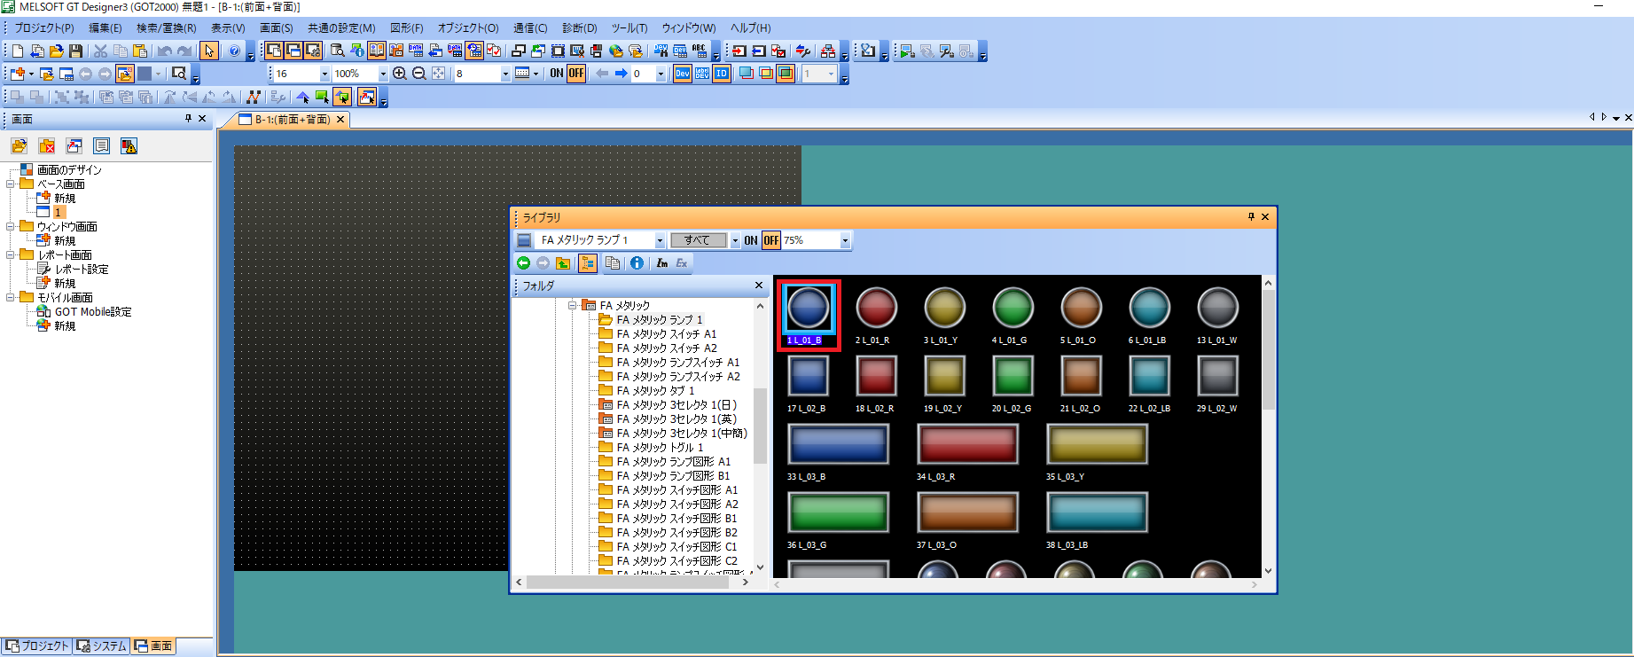1634x657 pixels.
Task: Toggle the ID display button
Action: click(722, 74)
